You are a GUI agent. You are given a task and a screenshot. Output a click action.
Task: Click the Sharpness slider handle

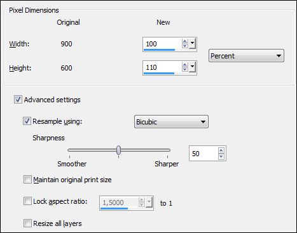(119, 150)
